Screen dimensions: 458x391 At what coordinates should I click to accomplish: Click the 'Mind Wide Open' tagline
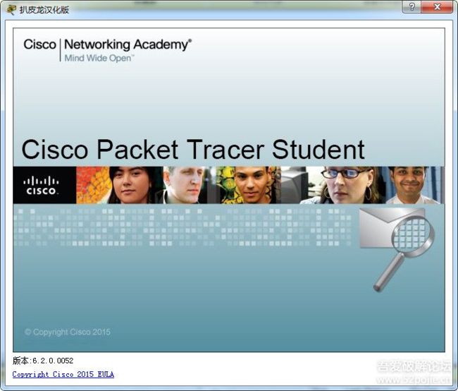pos(99,58)
